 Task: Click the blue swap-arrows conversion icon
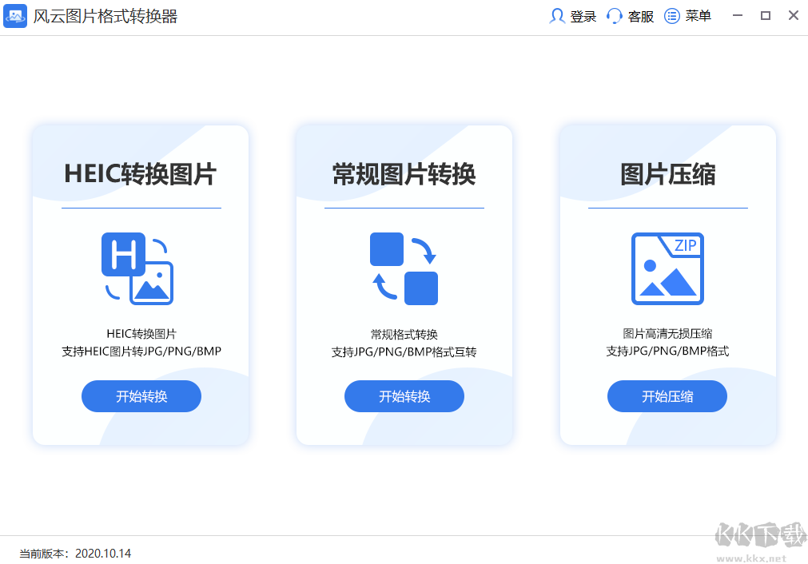point(404,269)
